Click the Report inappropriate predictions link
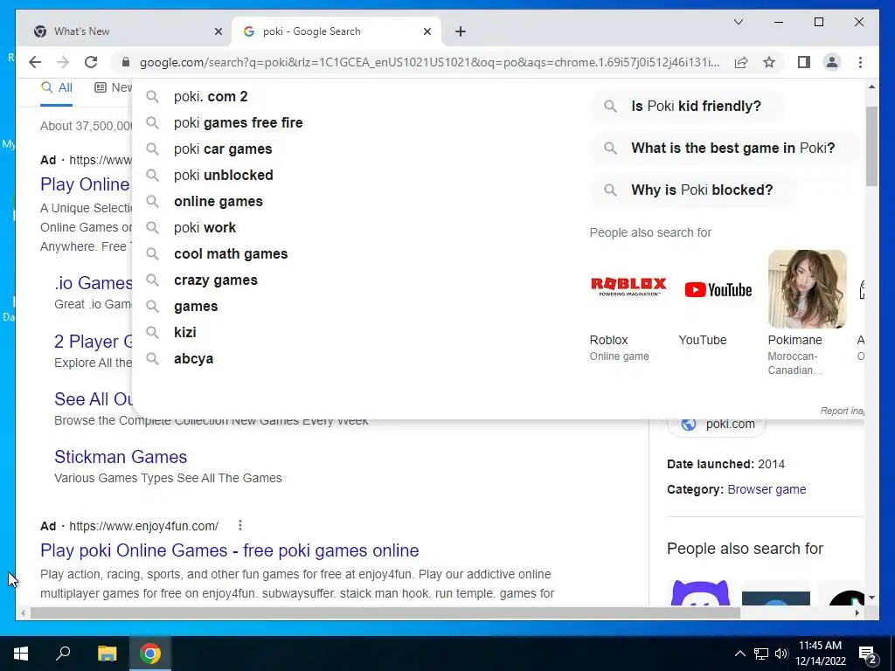895x671 pixels. [x=842, y=411]
